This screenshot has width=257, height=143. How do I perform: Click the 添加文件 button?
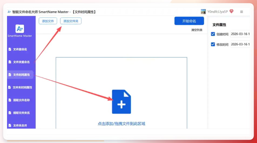pos(48,21)
